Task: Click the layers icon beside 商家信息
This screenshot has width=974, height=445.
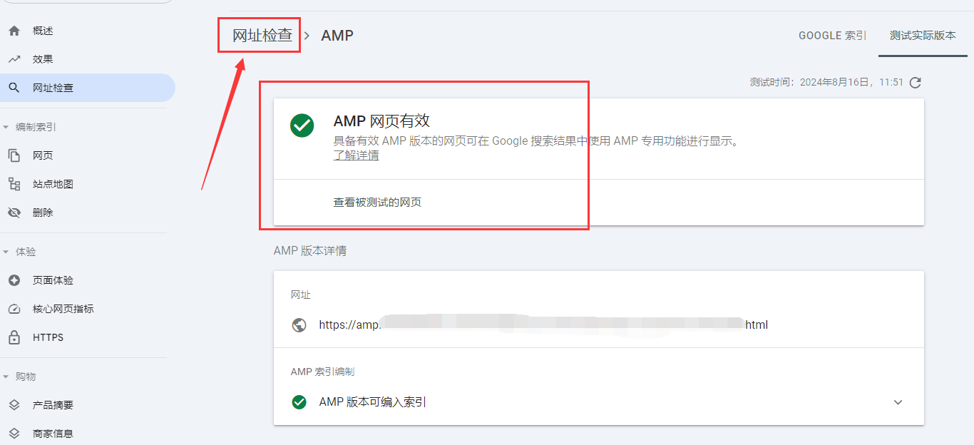Action: [14, 434]
